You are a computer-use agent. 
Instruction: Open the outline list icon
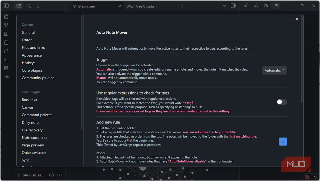coord(276,6)
